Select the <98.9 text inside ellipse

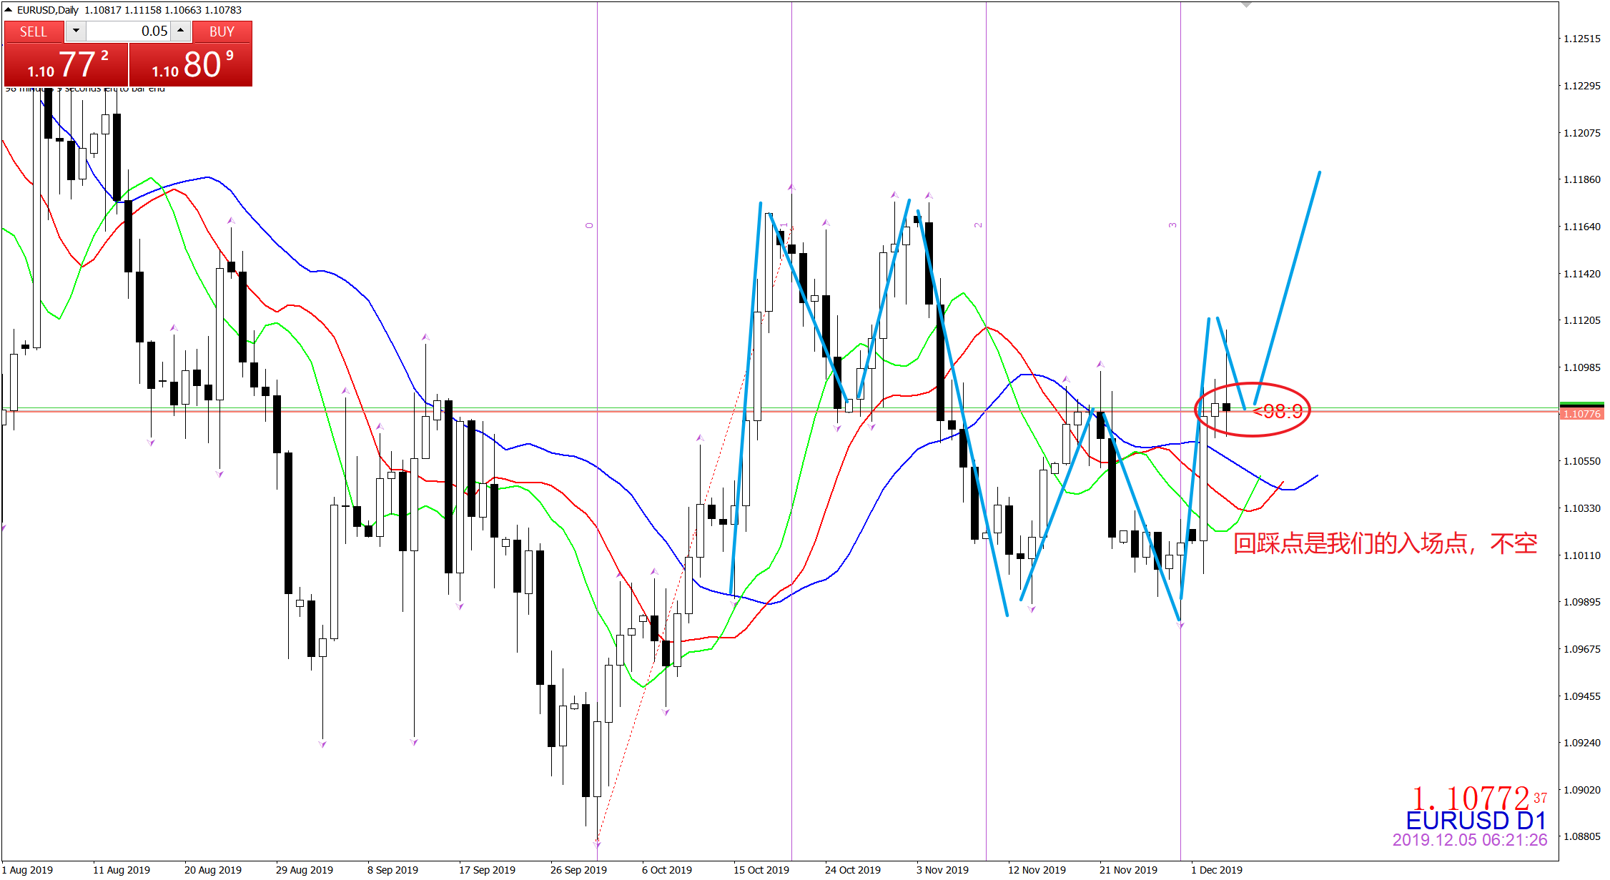click(x=1278, y=411)
